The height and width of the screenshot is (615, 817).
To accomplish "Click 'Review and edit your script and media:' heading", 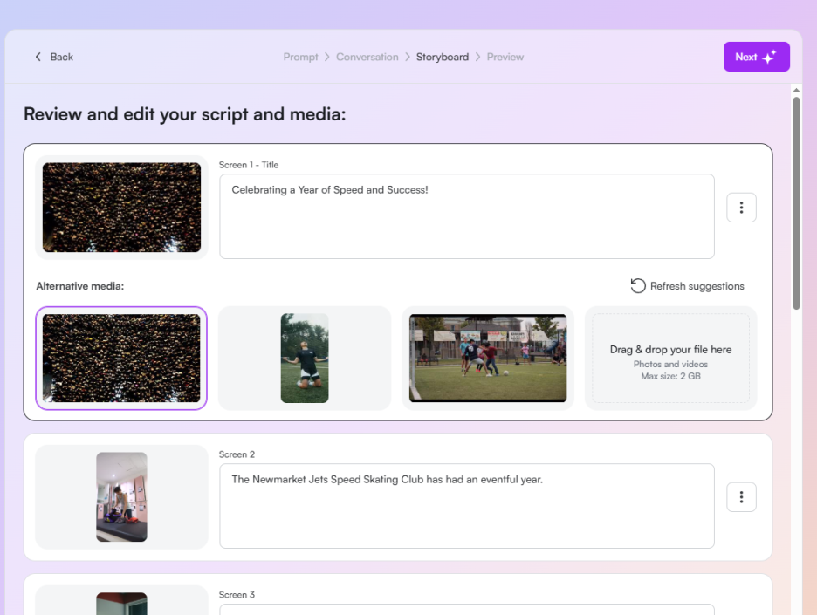I will 184,114.
